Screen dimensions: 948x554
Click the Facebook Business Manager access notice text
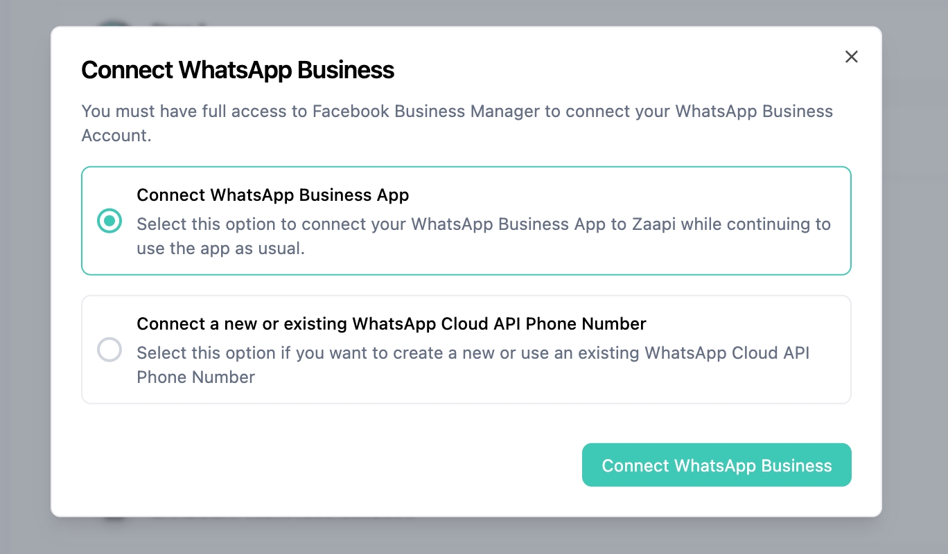click(x=457, y=111)
